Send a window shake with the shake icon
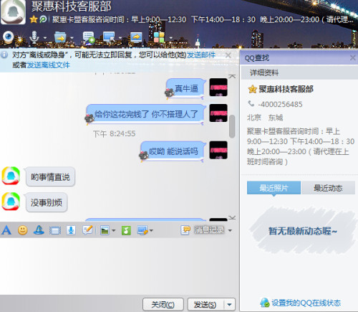This screenshot has width=358, height=312. (55, 231)
